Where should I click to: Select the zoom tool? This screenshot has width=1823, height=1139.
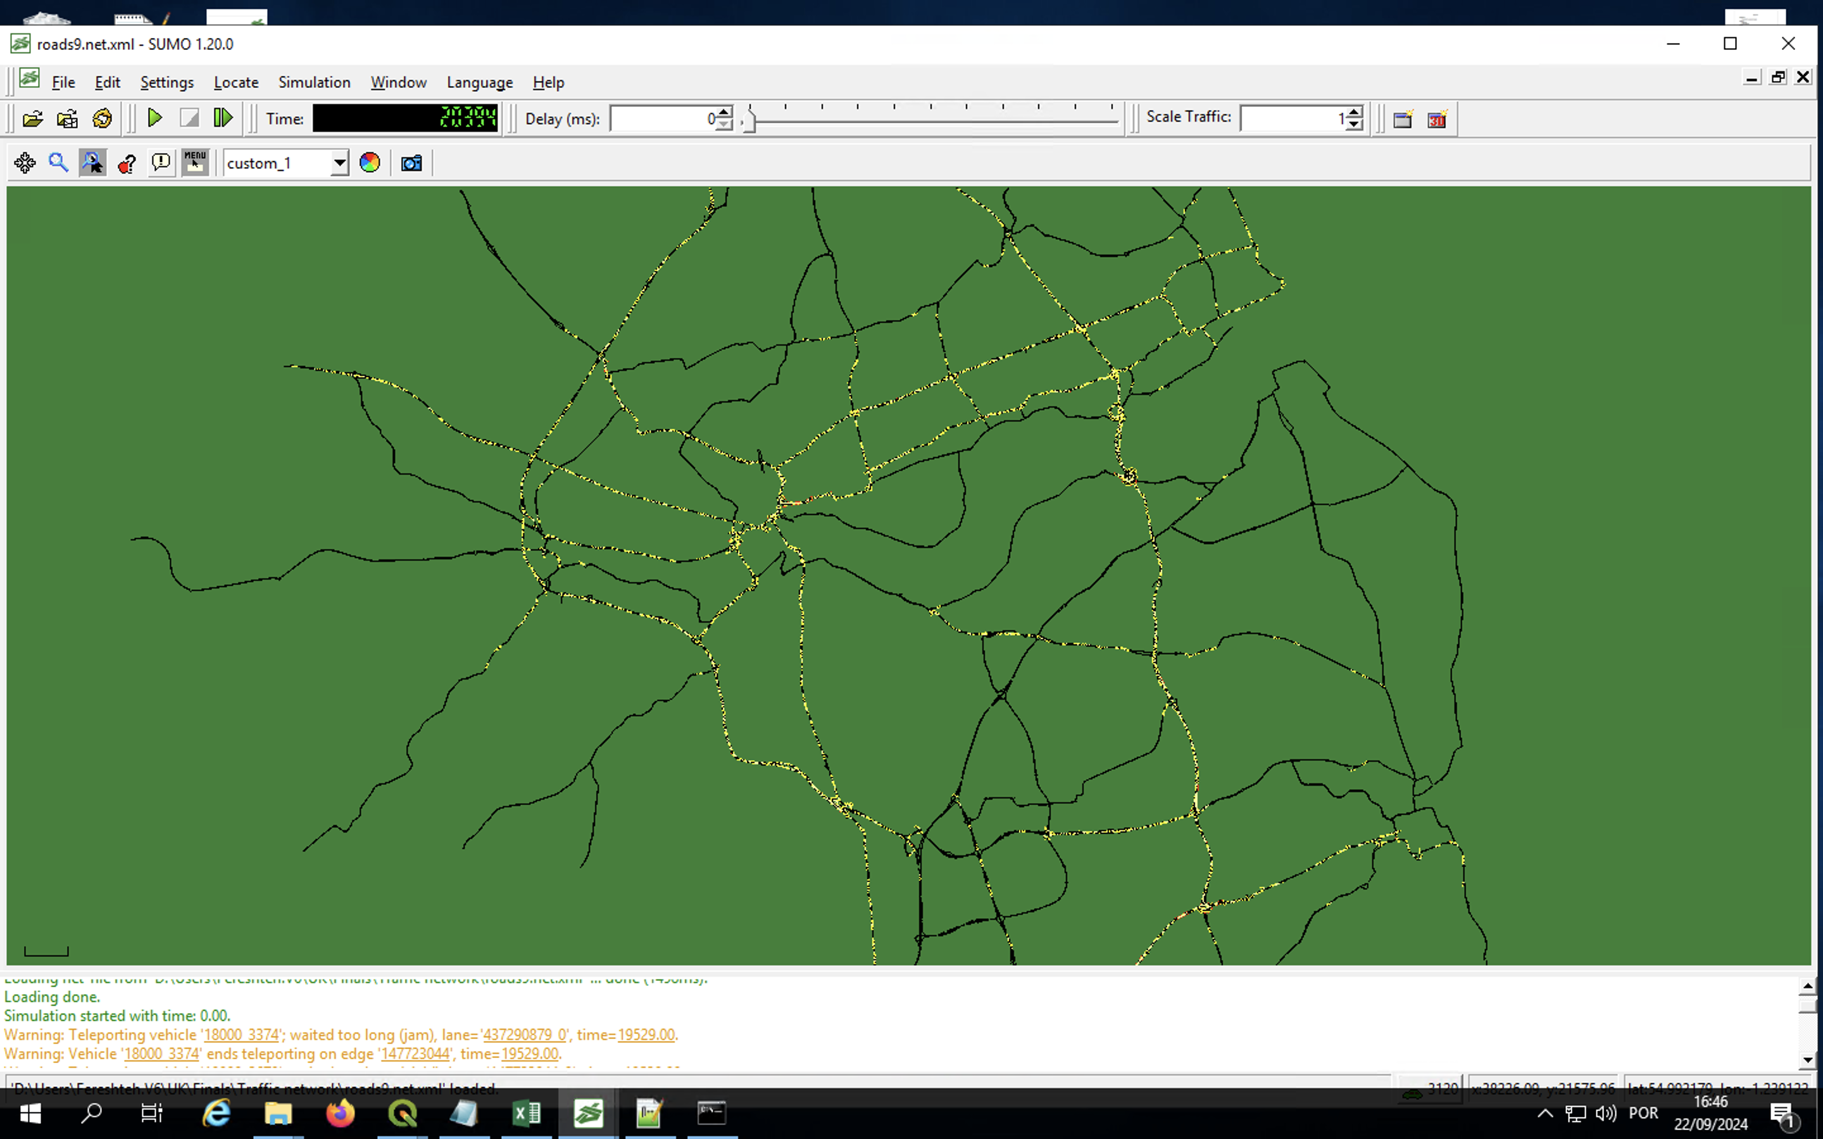coord(59,162)
